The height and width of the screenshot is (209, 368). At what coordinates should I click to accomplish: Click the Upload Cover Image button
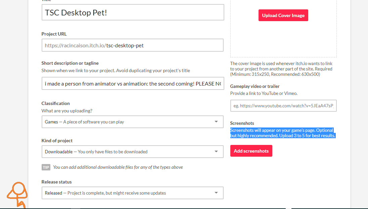click(283, 15)
